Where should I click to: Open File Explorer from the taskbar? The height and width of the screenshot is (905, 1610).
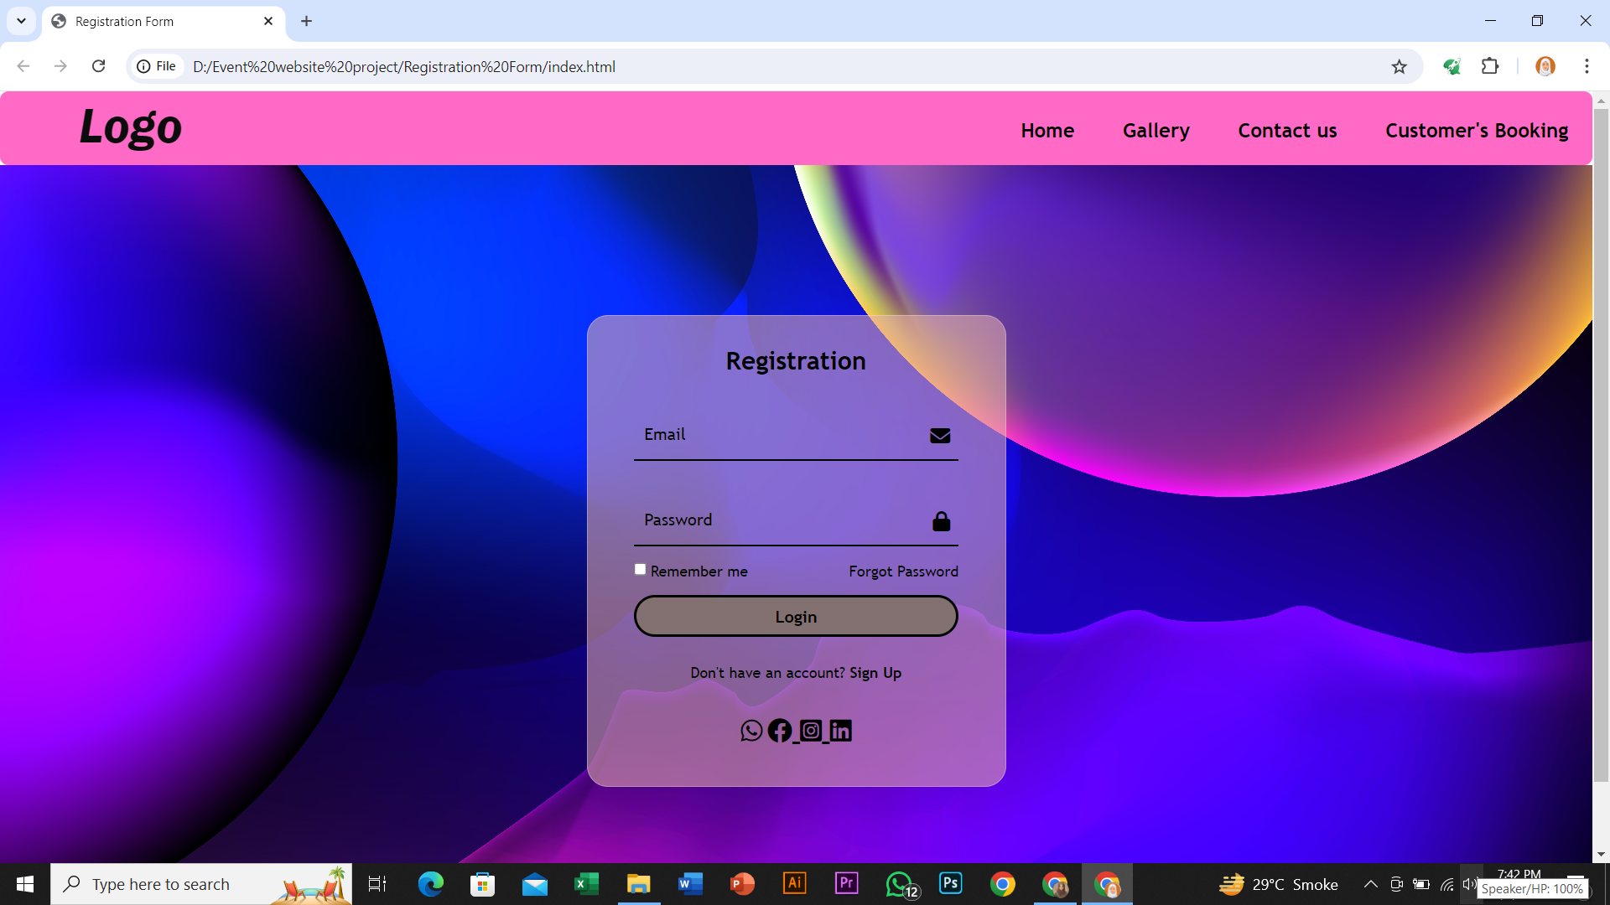[x=639, y=884]
